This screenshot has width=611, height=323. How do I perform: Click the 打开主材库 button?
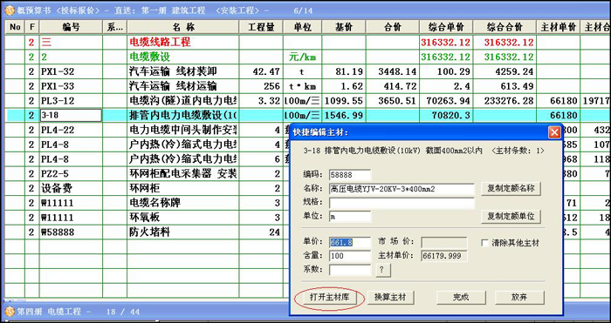[x=329, y=298]
